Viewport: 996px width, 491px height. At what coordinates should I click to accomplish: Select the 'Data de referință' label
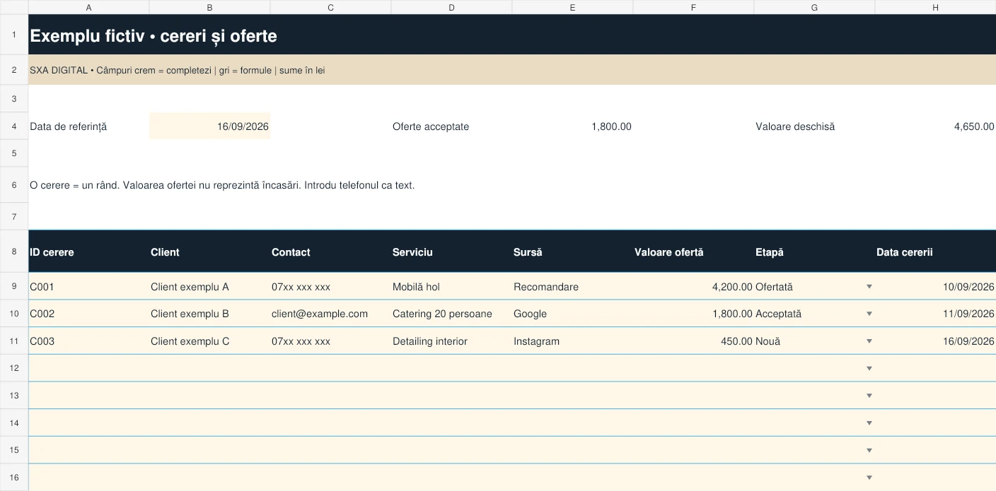point(68,126)
